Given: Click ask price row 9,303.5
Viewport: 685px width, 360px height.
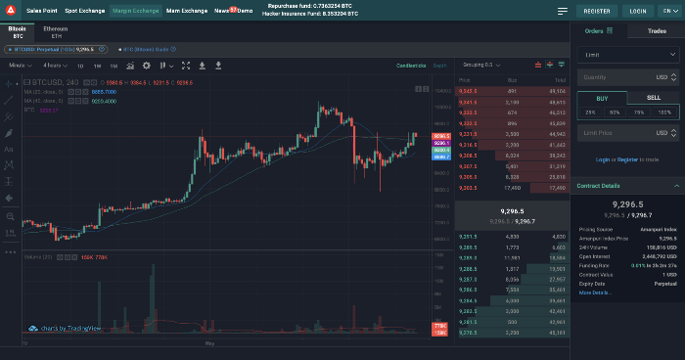Looking at the screenshot, I should (512, 188).
